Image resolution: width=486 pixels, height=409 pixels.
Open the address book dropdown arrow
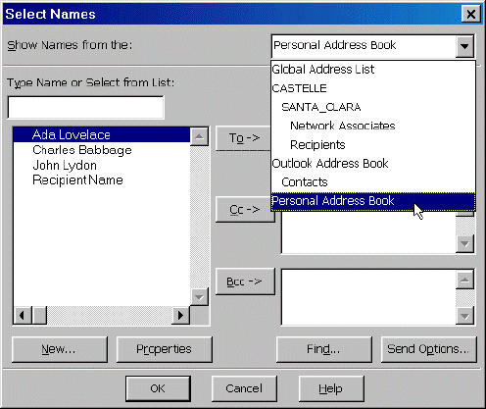point(464,46)
